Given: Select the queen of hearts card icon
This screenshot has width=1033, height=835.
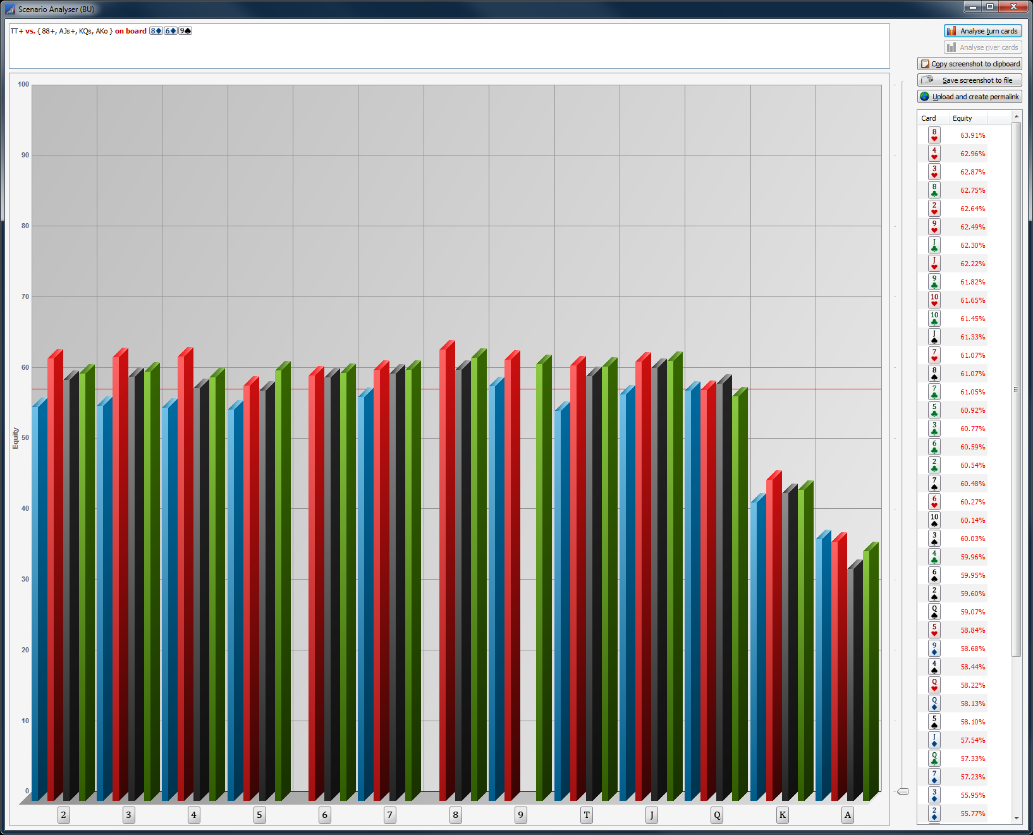Looking at the screenshot, I should [934, 685].
